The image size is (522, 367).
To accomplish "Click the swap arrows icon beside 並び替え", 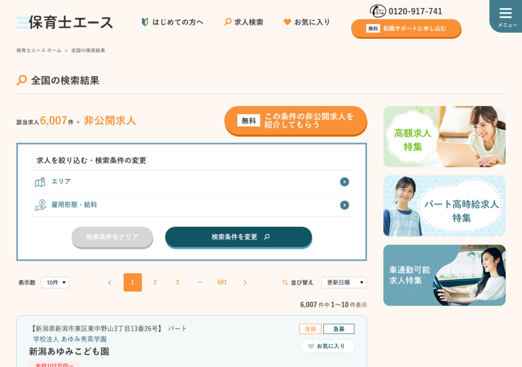I will tap(285, 282).
